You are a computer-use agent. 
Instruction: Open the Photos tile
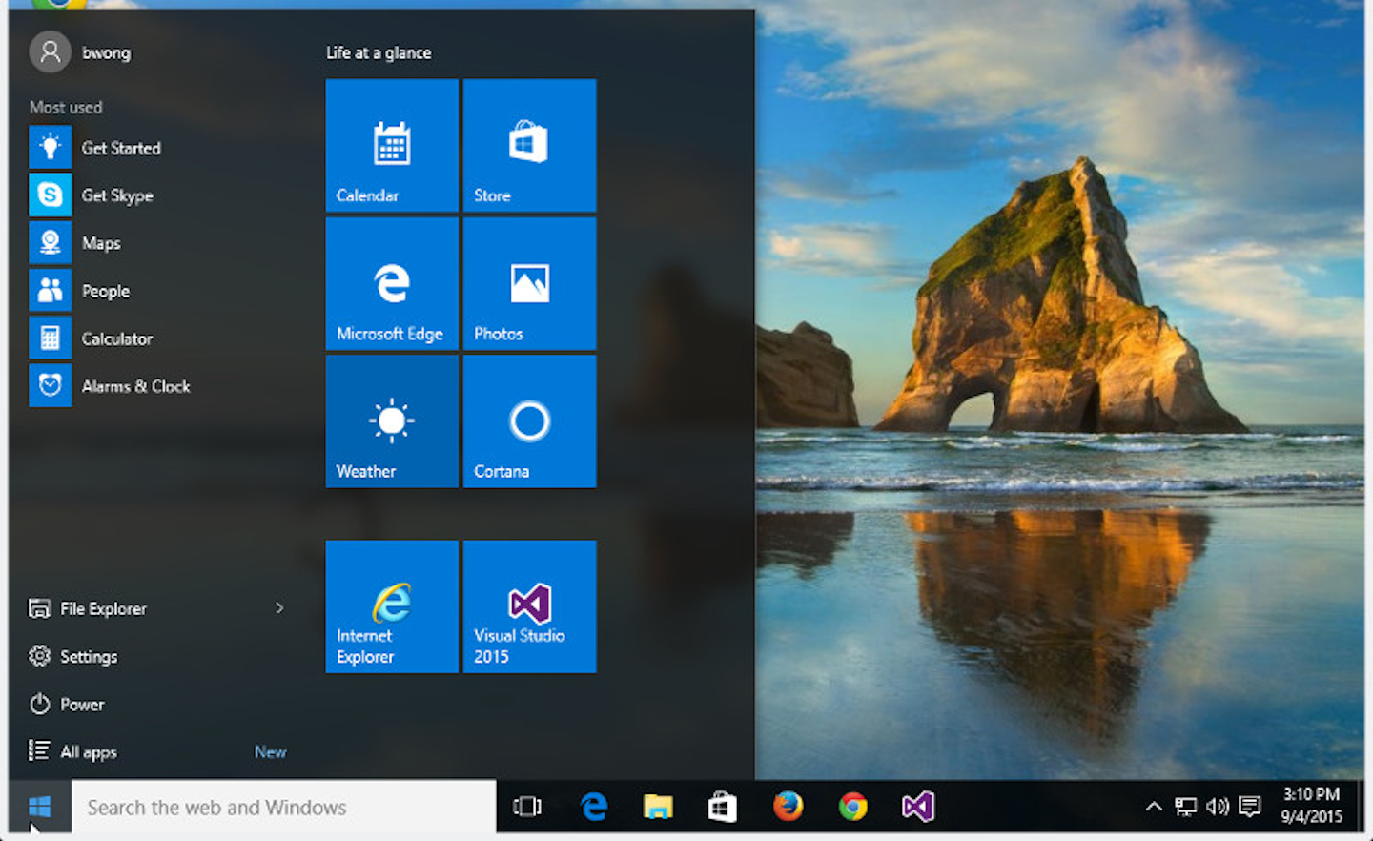(x=529, y=283)
